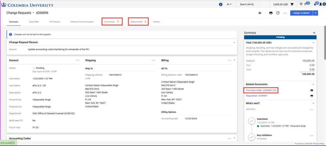Open Accounting Codes ellipsis menu
The width and height of the screenshot is (326, 146).
230,138
